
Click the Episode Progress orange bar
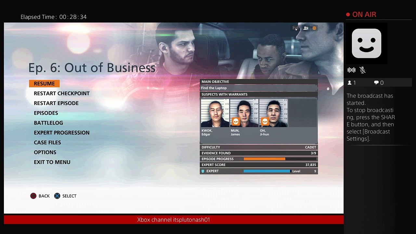coord(265,159)
